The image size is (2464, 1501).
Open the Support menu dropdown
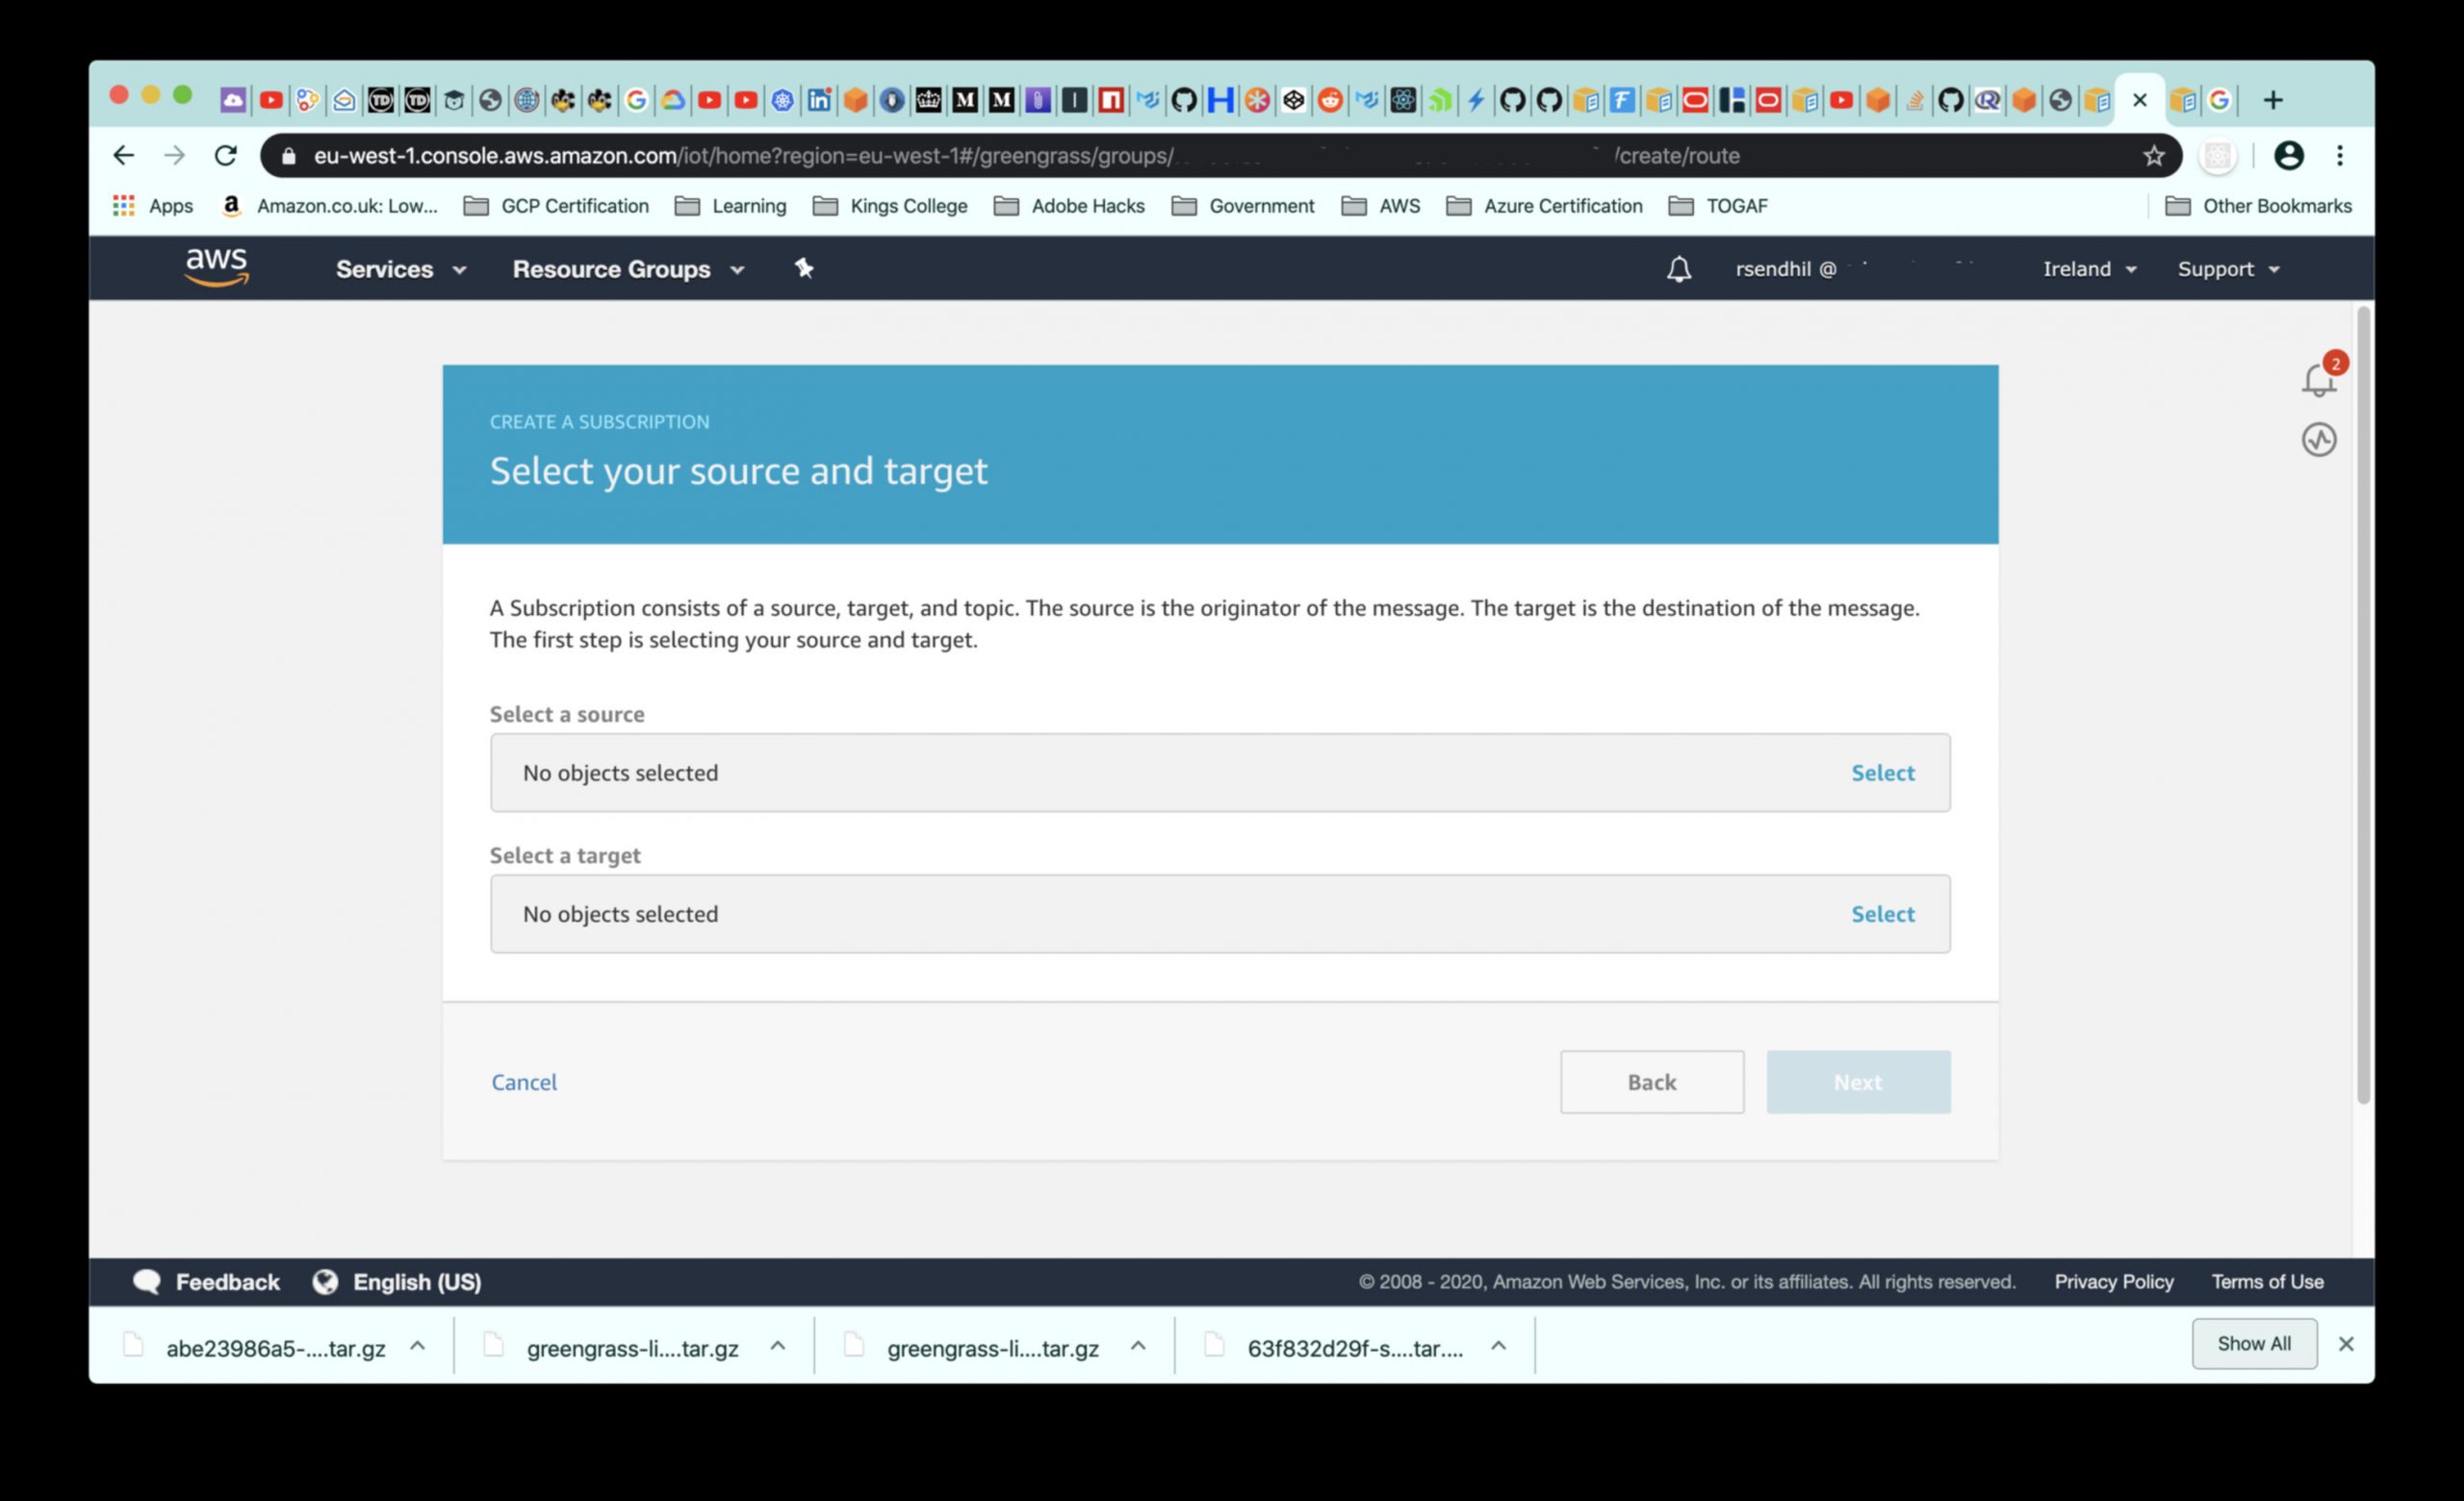pyautogui.click(x=2228, y=268)
